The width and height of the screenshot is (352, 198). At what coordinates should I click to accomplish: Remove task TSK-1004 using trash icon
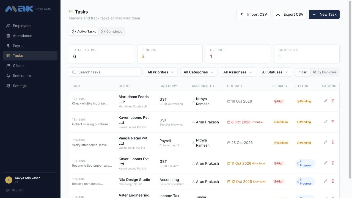coord(333,142)
